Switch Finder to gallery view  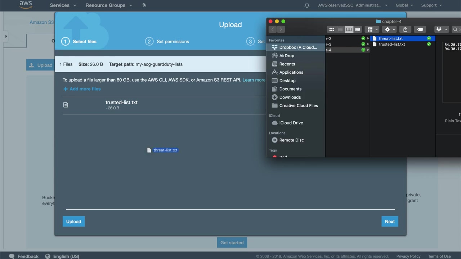tap(357, 29)
